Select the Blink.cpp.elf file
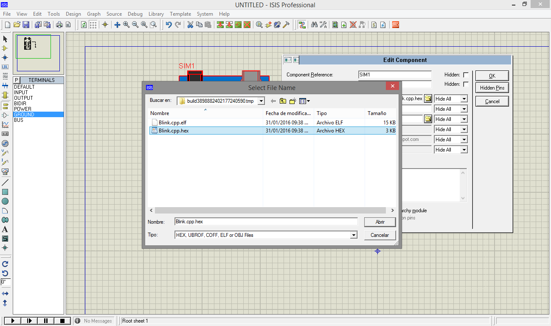The image size is (551, 326). tap(172, 122)
